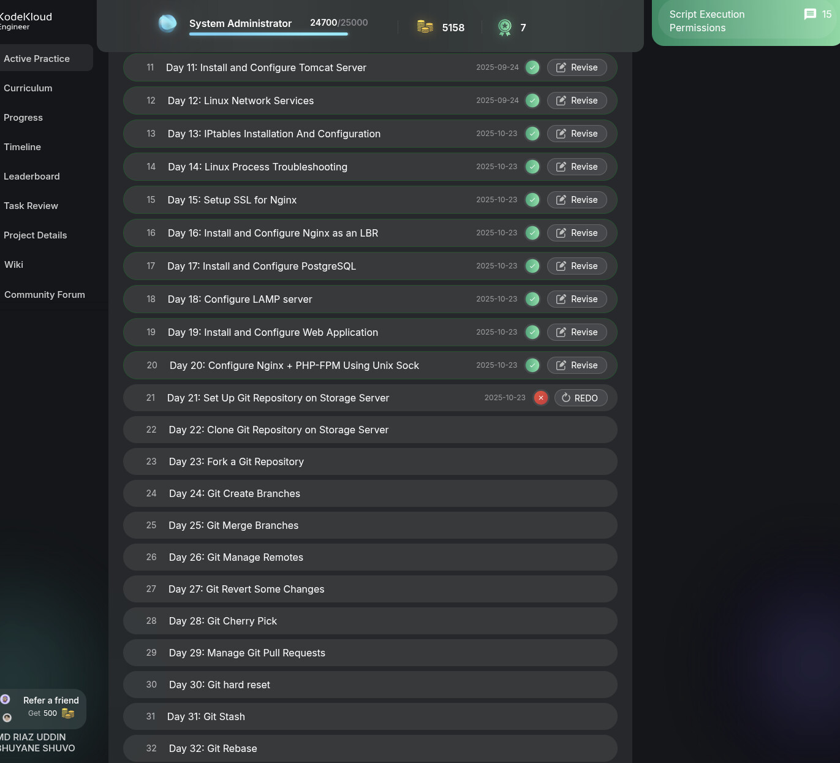
Task: Open Active Practice in sidebar
Action: [x=37, y=59]
